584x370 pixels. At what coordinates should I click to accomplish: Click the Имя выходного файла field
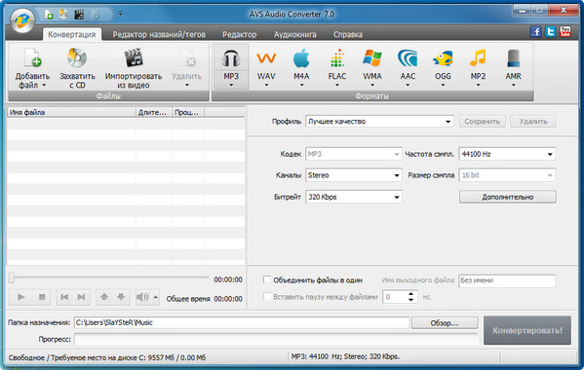[507, 280]
